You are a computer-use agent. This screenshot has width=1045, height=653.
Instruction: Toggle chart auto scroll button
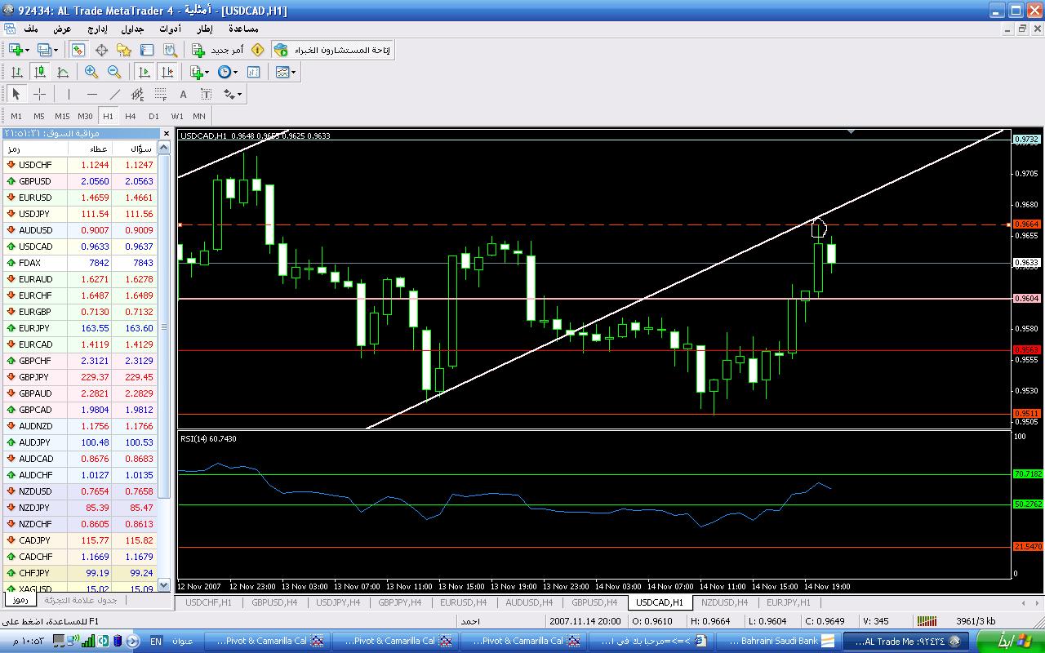point(145,72)
